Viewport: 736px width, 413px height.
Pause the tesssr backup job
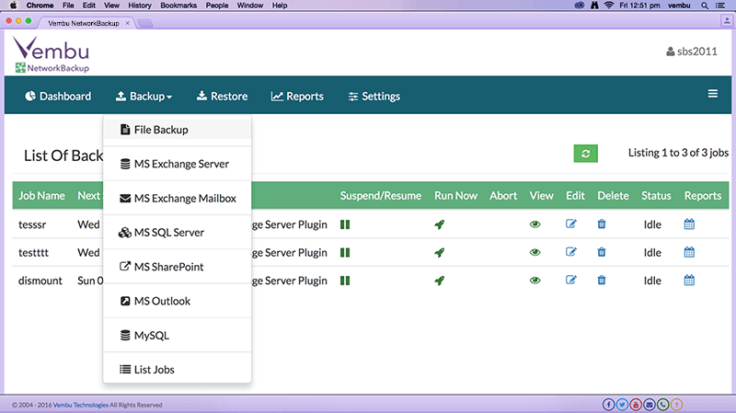345,224
